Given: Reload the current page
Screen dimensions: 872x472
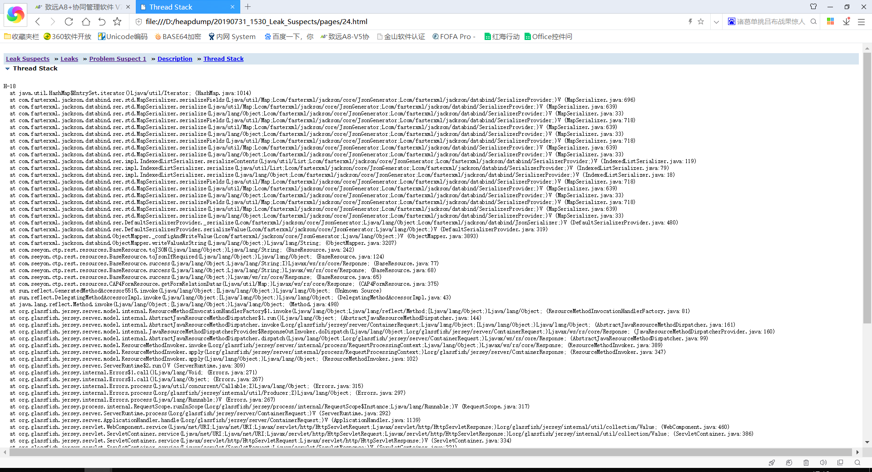Looking at the screenshot, I should coord(69,21).
